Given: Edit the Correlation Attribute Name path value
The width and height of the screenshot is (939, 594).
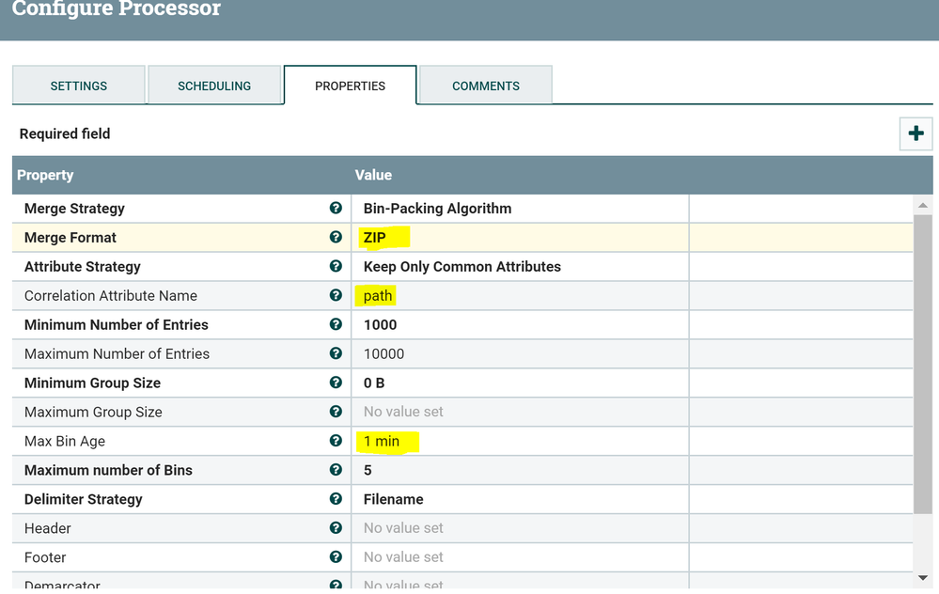Looking at the screenshot, I should click(x=378, y=295).
